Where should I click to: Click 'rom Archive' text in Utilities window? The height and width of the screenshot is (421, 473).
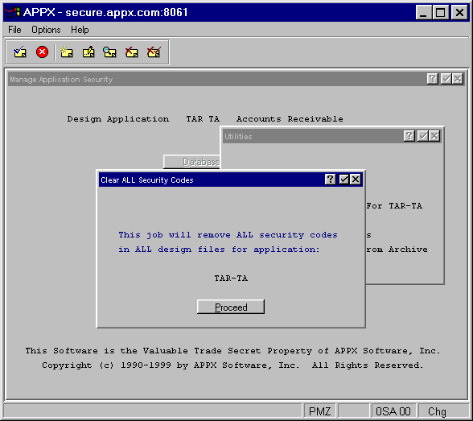[x=397, y=250]
